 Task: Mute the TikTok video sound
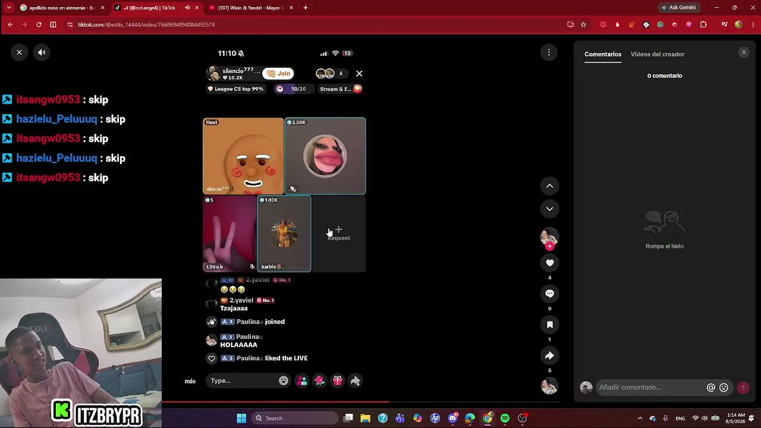pyautogui.click(x=42, y=52)
